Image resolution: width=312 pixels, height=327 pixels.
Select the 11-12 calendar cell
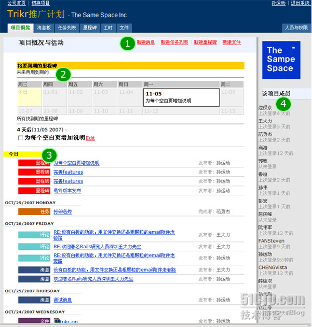pyautogui.click(x=181, y=111)
